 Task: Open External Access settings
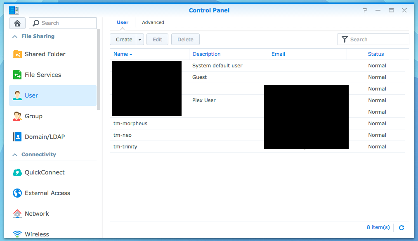tap(47, 193)
